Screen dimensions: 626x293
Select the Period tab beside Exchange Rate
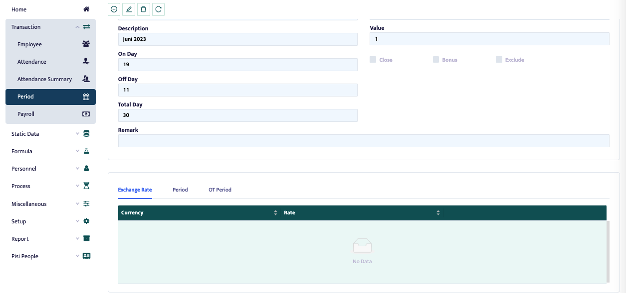coord(180,190)
